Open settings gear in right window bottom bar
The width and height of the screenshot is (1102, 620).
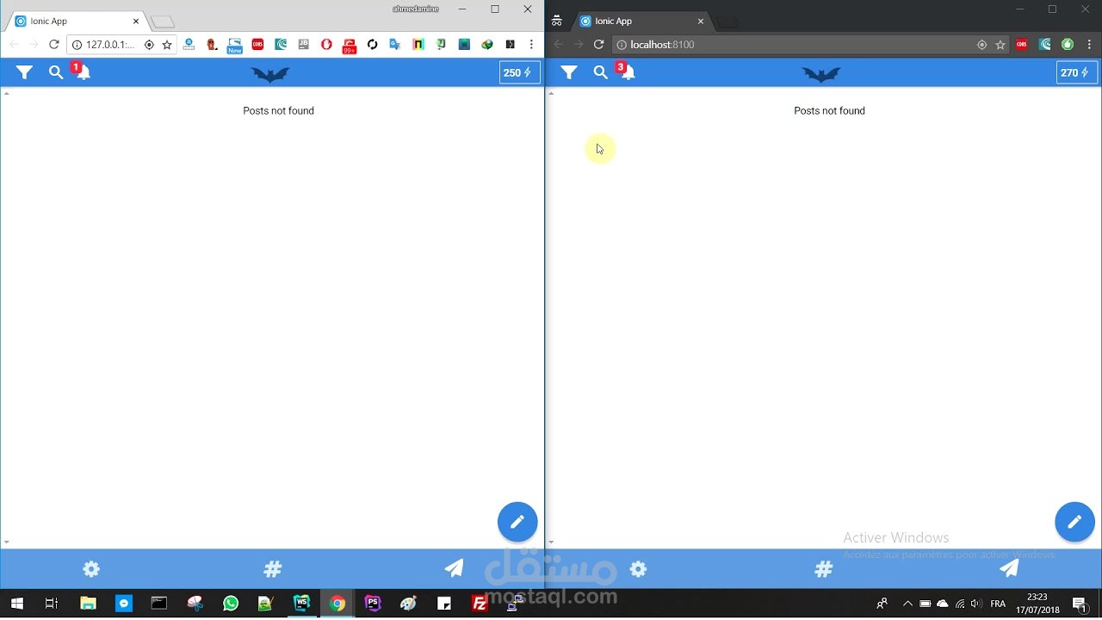coord(638,569)
